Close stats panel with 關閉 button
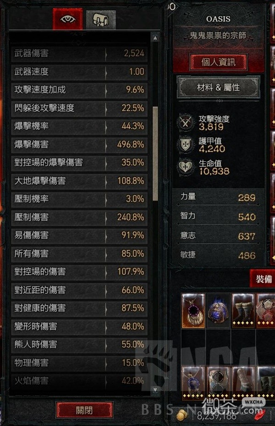Viewport: 275px width, 426px height. 84,410
